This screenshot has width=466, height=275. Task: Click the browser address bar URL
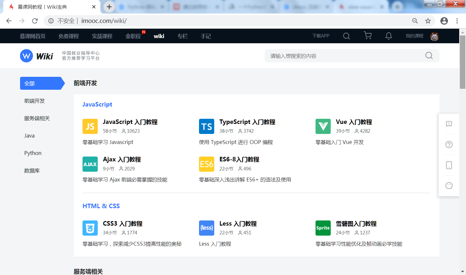(104, 21)
